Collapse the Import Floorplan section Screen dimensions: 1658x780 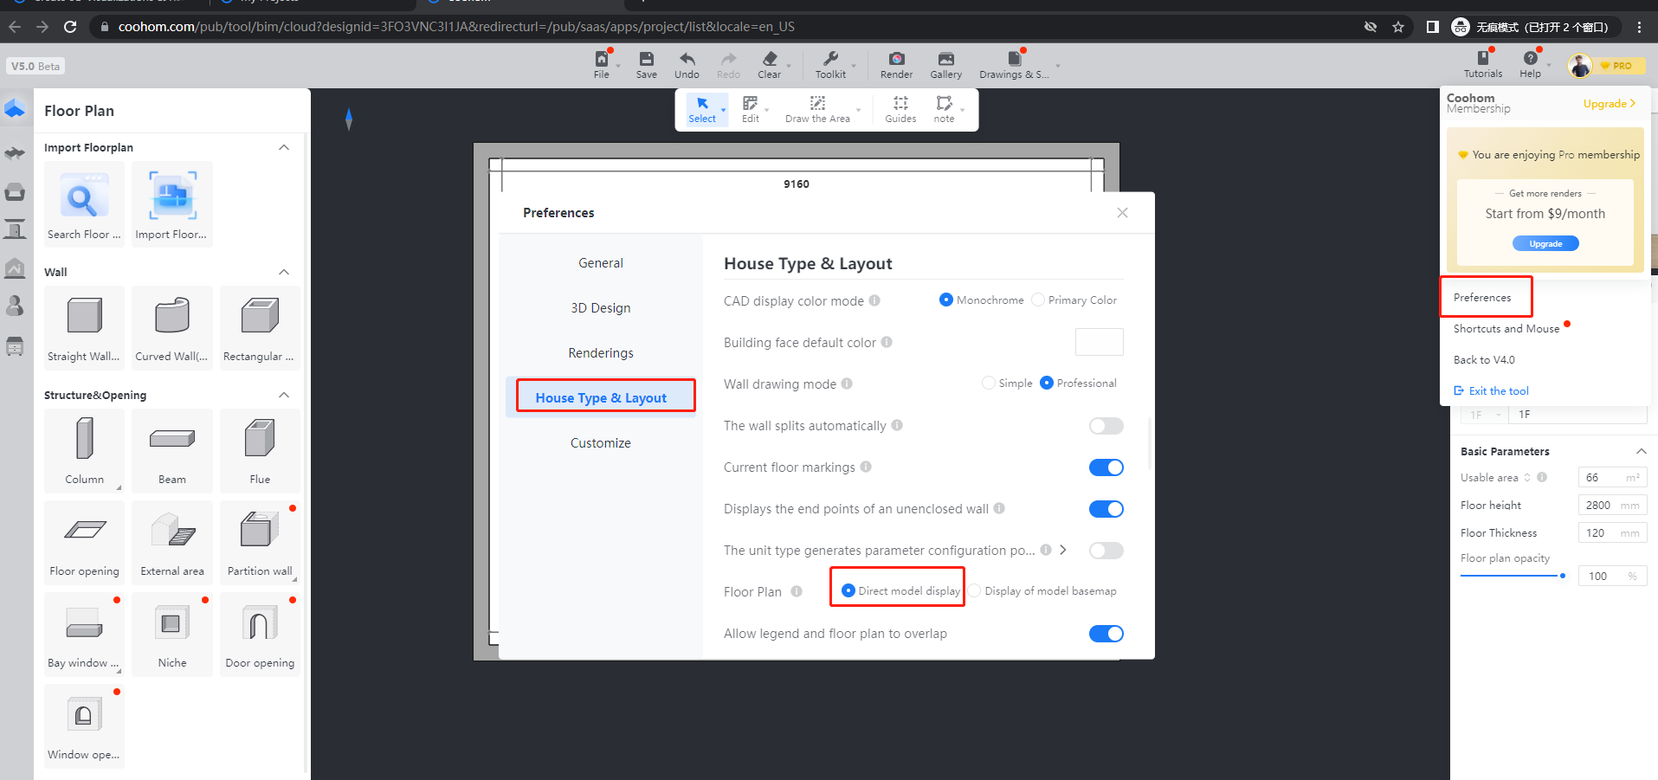[284, 147]
